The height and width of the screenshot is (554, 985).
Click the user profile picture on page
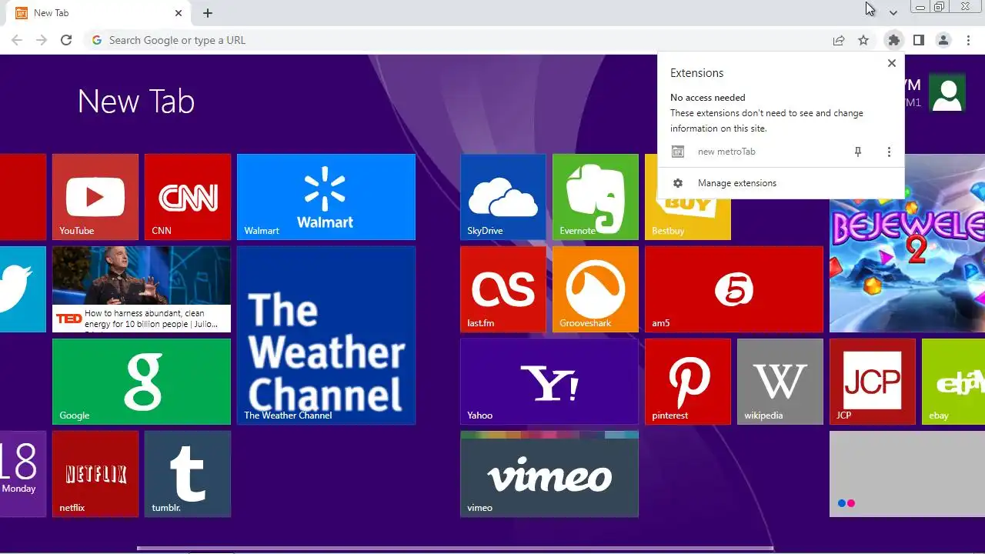point(947,93)
